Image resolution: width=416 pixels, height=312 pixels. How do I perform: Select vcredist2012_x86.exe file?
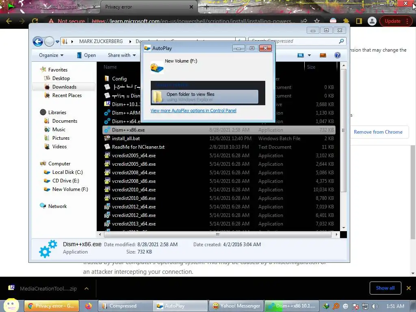[134, 215]
